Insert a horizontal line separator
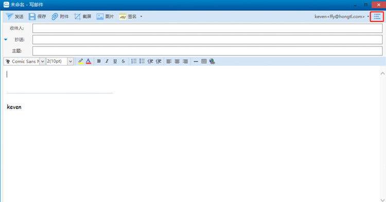Image resolution: width=386 pixels, height=202 pixels. [x=196, y=62]
